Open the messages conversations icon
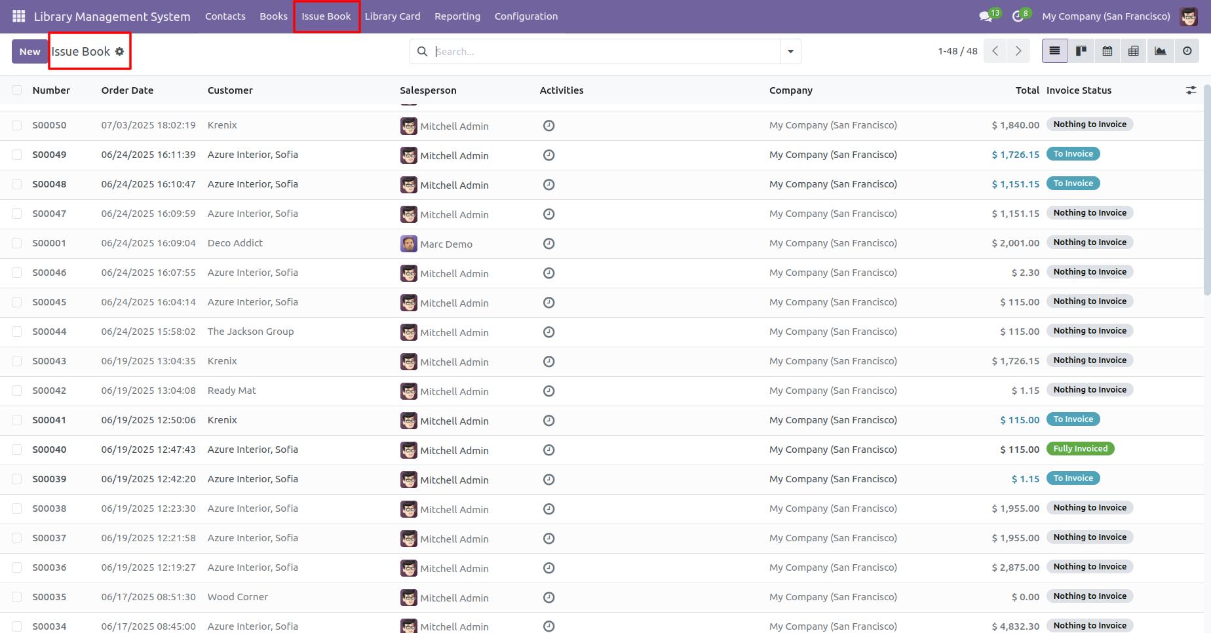Viewport: 1211px width, 633px height. pos(986,16)
